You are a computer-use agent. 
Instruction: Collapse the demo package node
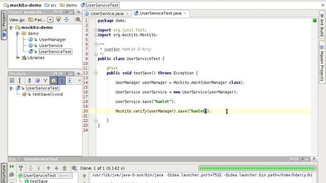(x=17, y=34)
